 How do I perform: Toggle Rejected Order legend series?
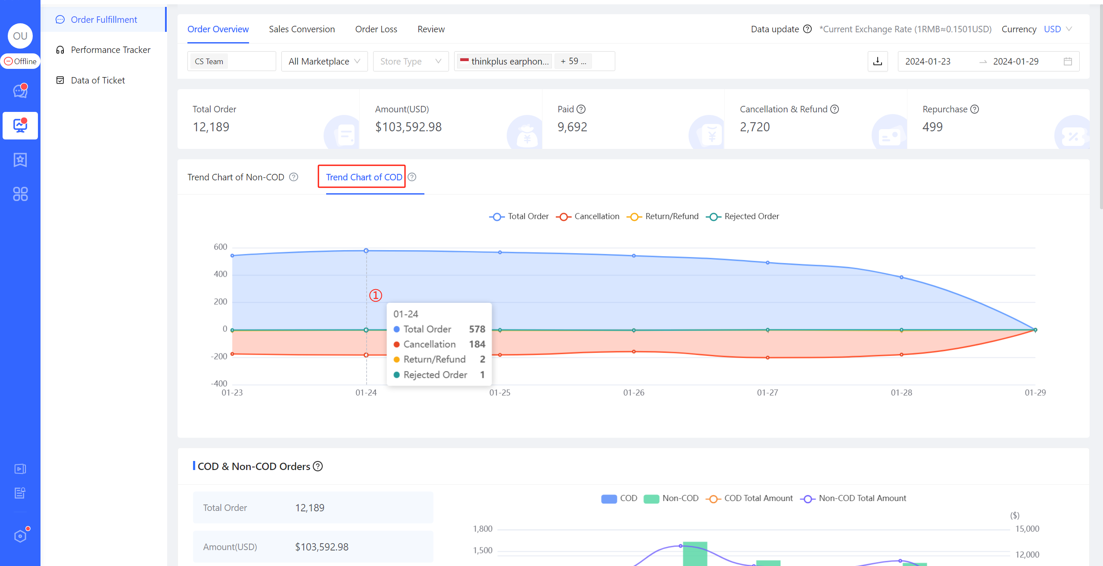tap(742, 217)
